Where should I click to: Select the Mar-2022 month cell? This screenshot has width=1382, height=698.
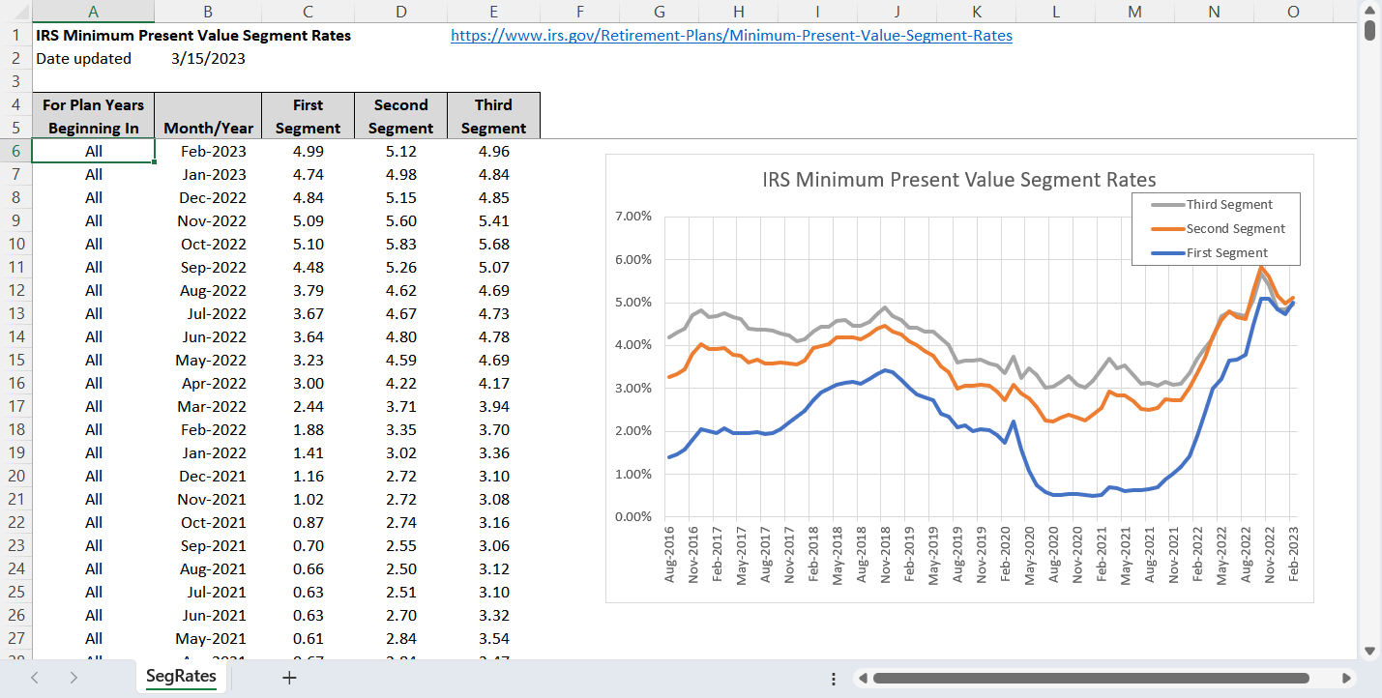pyautogui.click(x=208, y=407)
